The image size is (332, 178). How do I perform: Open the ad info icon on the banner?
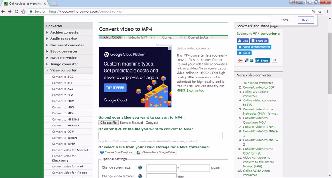pyautogui.click(x=170, y=48)
